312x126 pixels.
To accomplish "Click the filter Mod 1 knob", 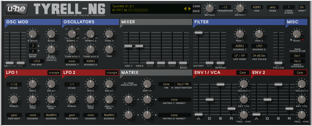I will 240,34.
